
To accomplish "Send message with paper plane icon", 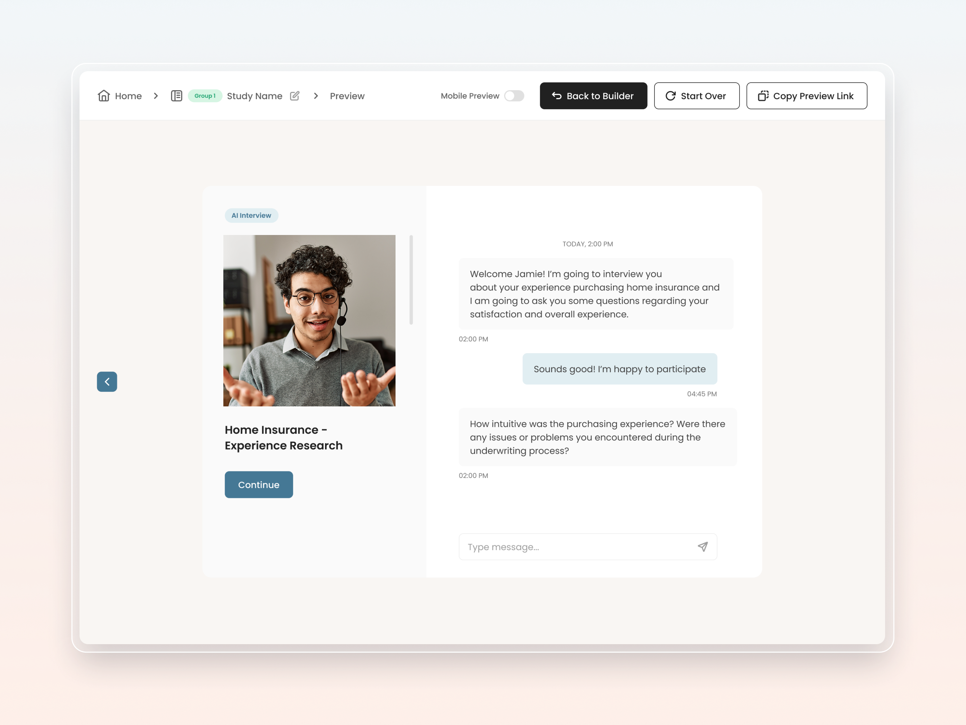I will click(x=702, y=546).
